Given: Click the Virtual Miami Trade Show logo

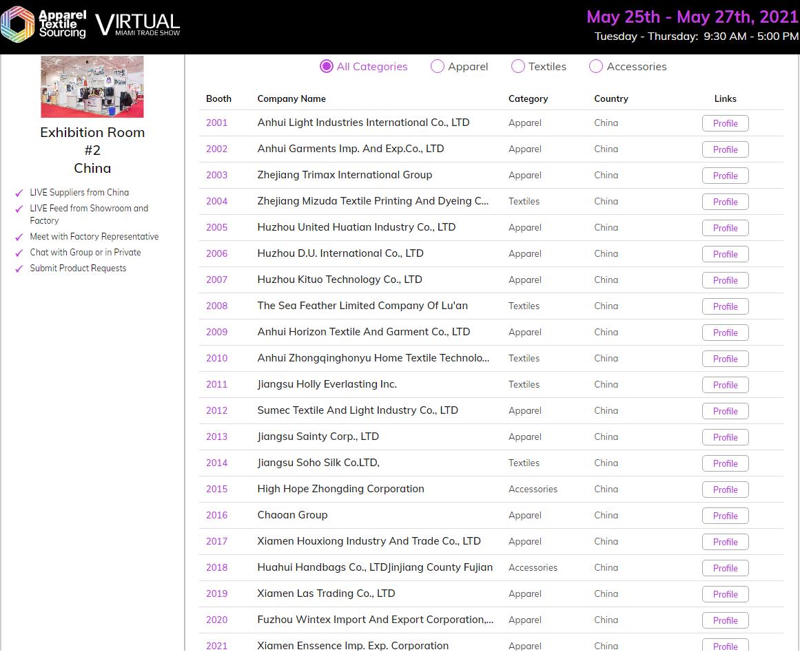Looking at the screenshot, I should point(138,25).
